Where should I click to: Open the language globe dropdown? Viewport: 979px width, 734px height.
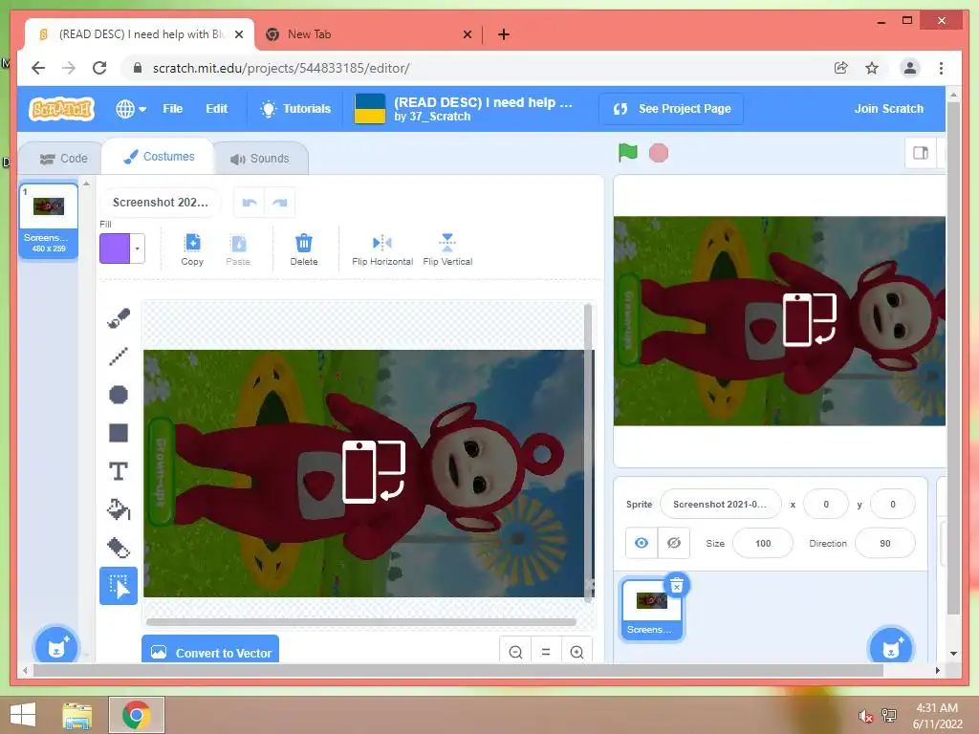pyautogui.click(x=131, y=109)
